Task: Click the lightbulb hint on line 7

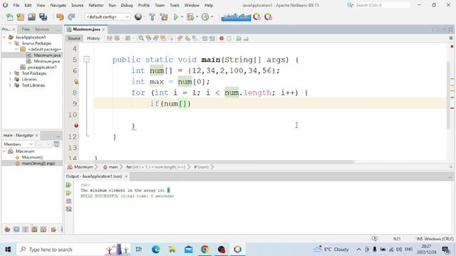Action: 76,82
